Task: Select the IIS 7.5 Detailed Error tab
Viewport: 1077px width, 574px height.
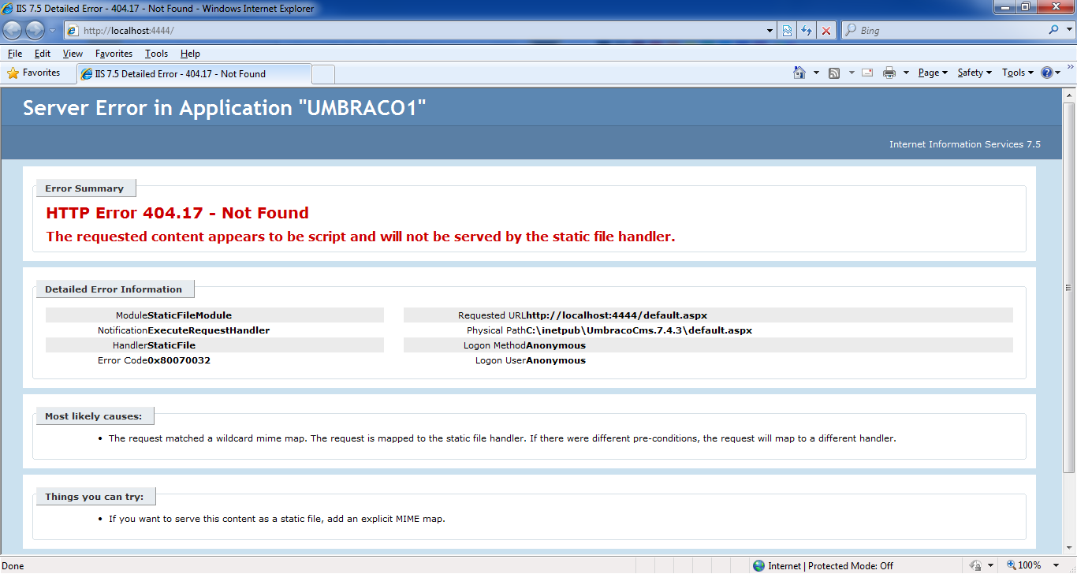Action: (x=193, y=73)
